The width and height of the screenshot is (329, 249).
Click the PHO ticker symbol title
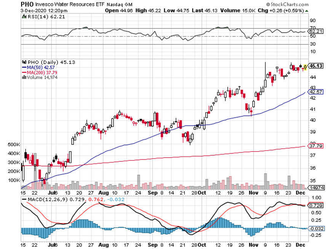[x=27, y=4]
